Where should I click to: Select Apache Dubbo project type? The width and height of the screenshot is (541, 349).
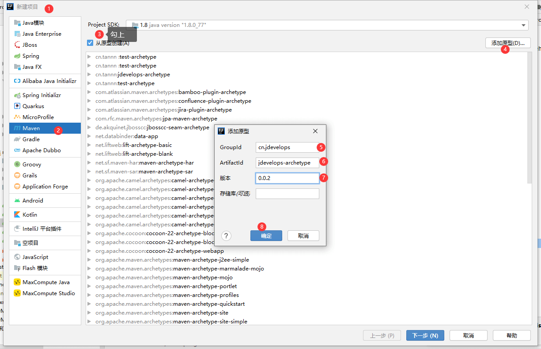(x=45, y=150)
